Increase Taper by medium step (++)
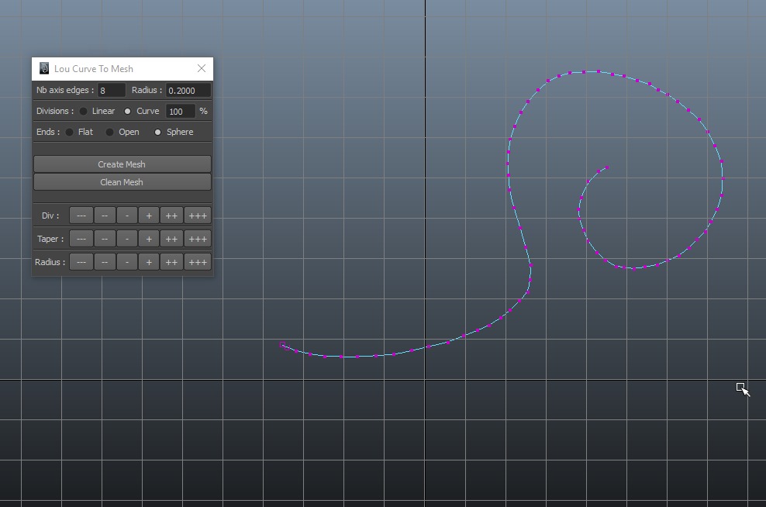 coord(171,239)
